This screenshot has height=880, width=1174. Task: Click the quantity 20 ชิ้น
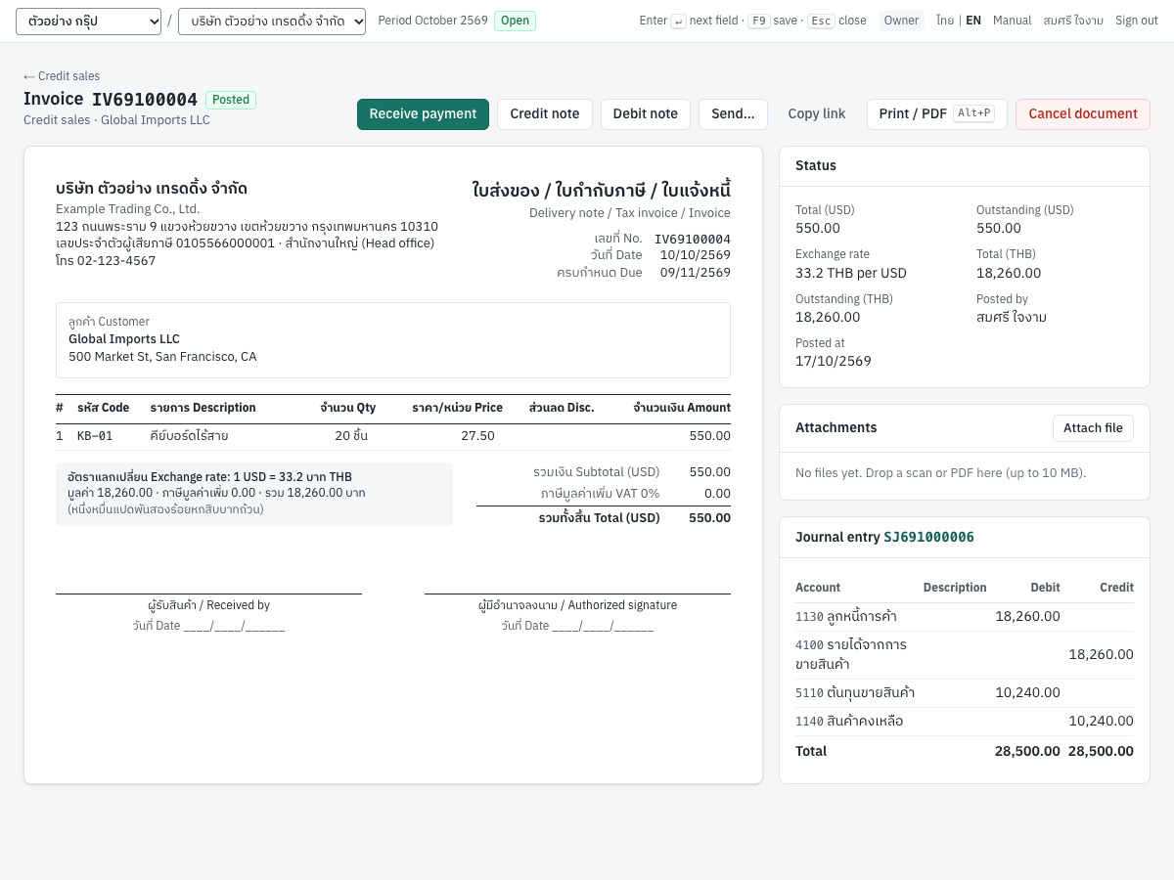pyautogui.click(x=351, y=436)
